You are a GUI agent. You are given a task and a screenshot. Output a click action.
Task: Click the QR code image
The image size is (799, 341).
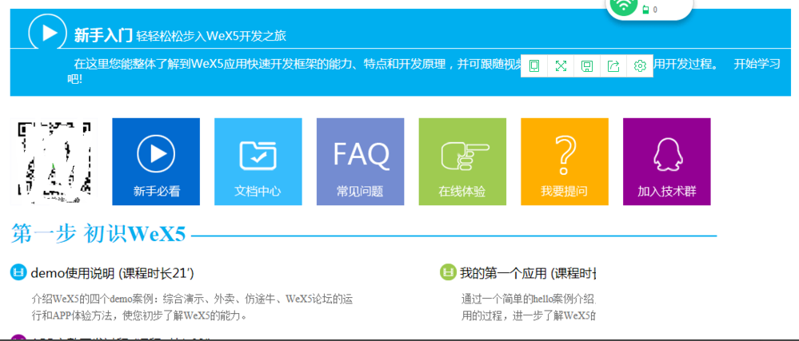(x=54, y=162)
